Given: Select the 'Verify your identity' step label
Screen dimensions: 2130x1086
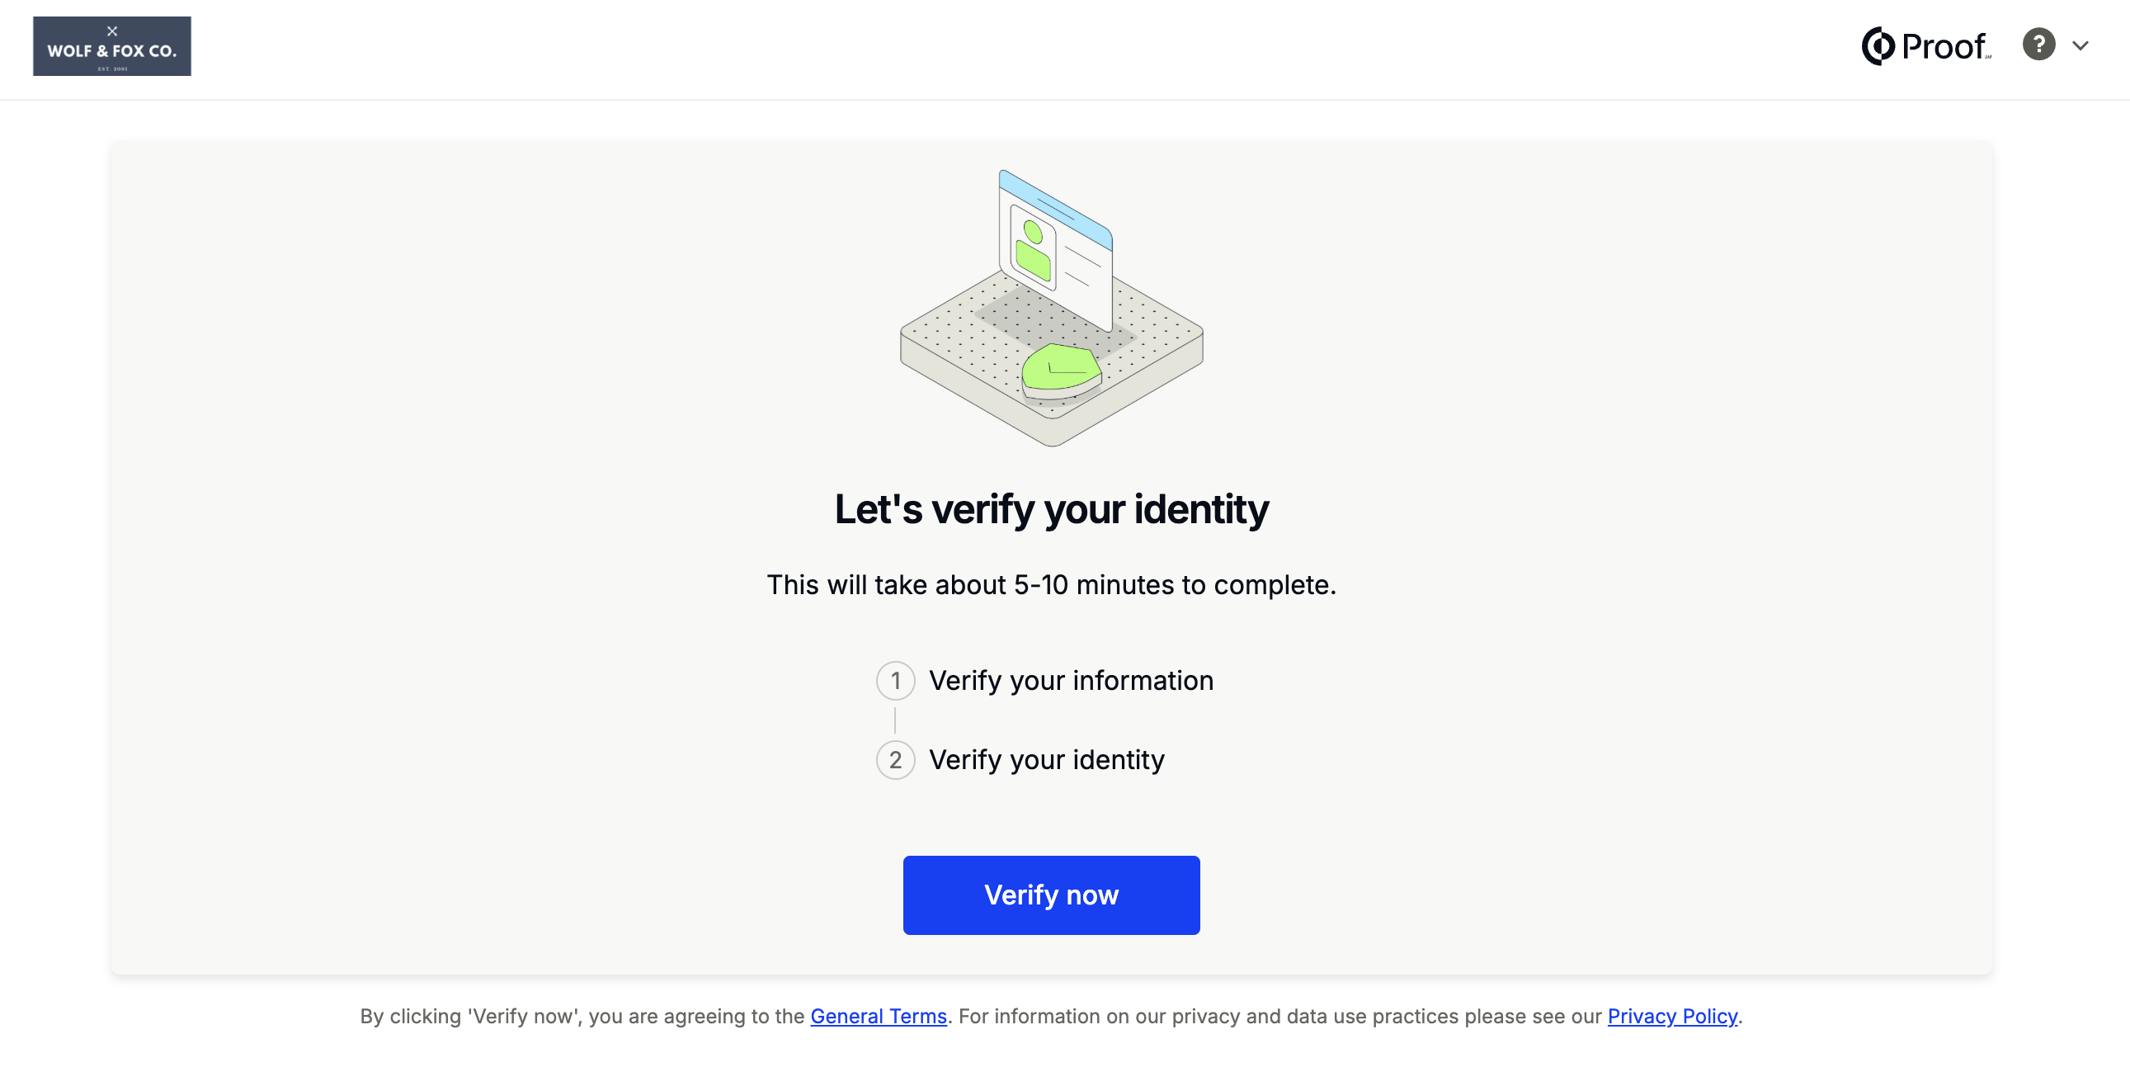Looking at the screenshot, I should (x=1046, y=760).
